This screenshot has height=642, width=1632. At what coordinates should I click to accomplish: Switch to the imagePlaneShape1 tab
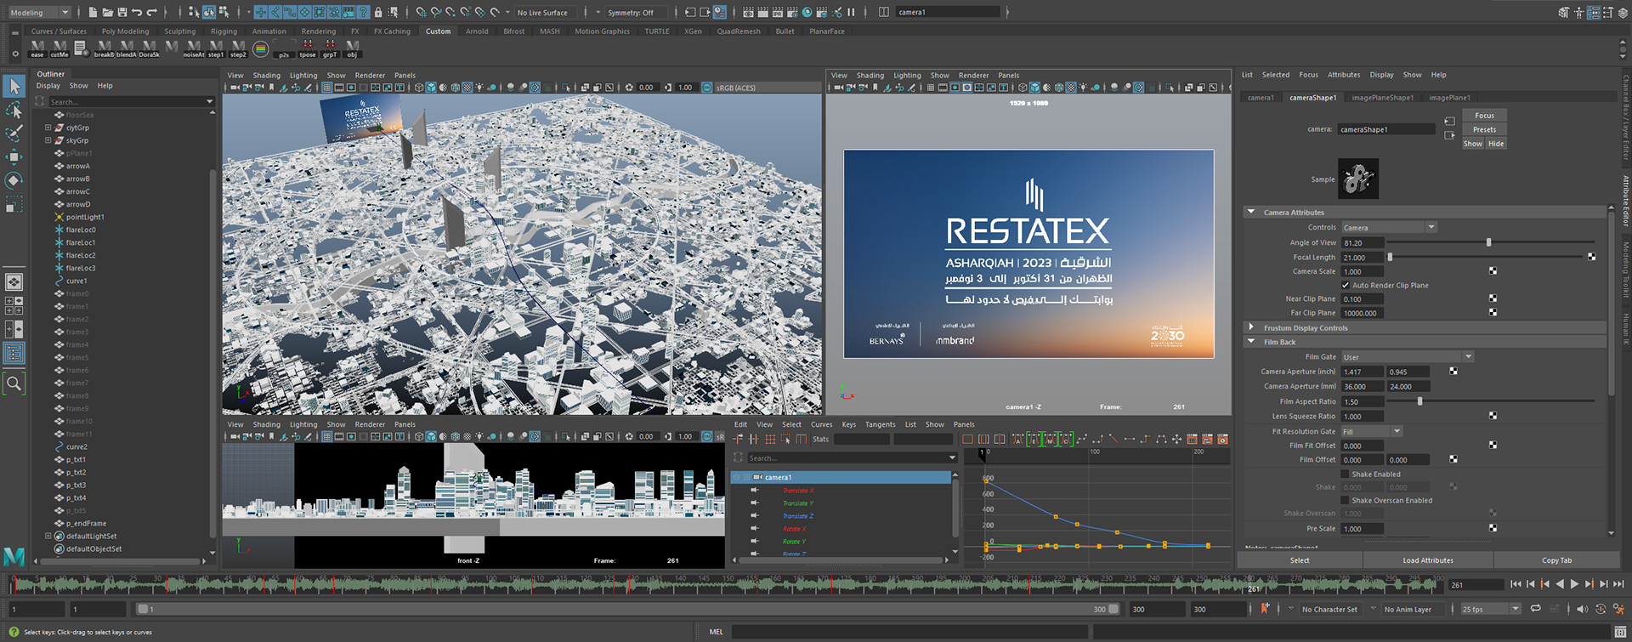[1382, 98]
